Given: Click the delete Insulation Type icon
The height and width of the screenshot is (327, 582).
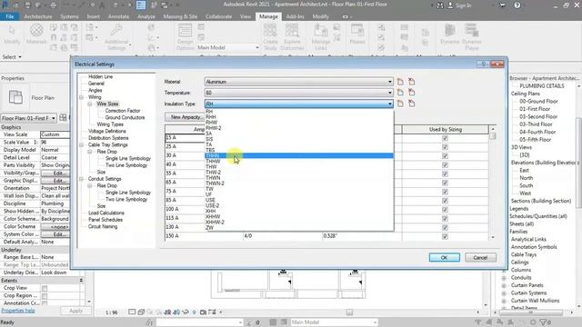Looking at the screenshot, I should (412, 104).
